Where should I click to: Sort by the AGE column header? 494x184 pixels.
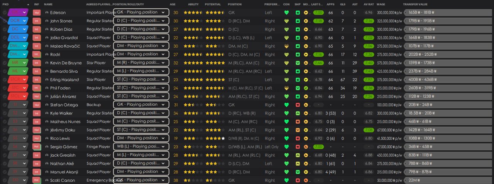pos(173,4)
